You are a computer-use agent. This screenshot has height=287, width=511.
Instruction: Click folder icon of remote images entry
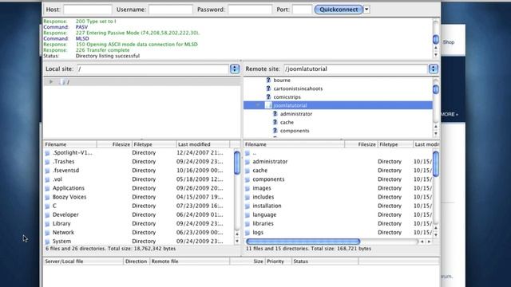pyautogui.click(x=248, y=188)
